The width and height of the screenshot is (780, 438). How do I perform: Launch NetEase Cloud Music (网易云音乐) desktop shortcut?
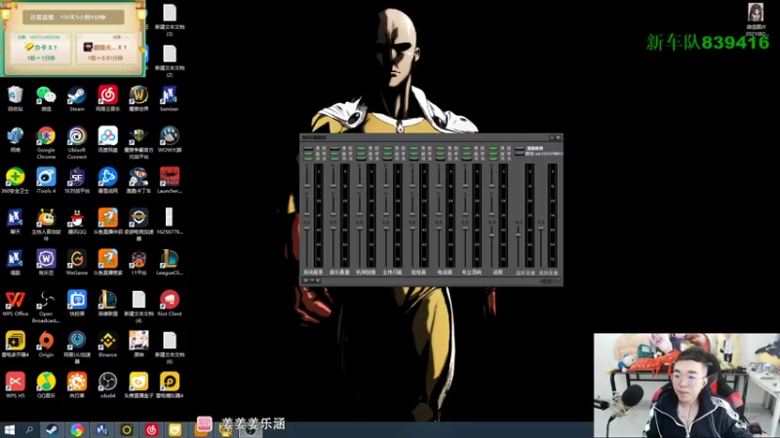click(107, 98)
